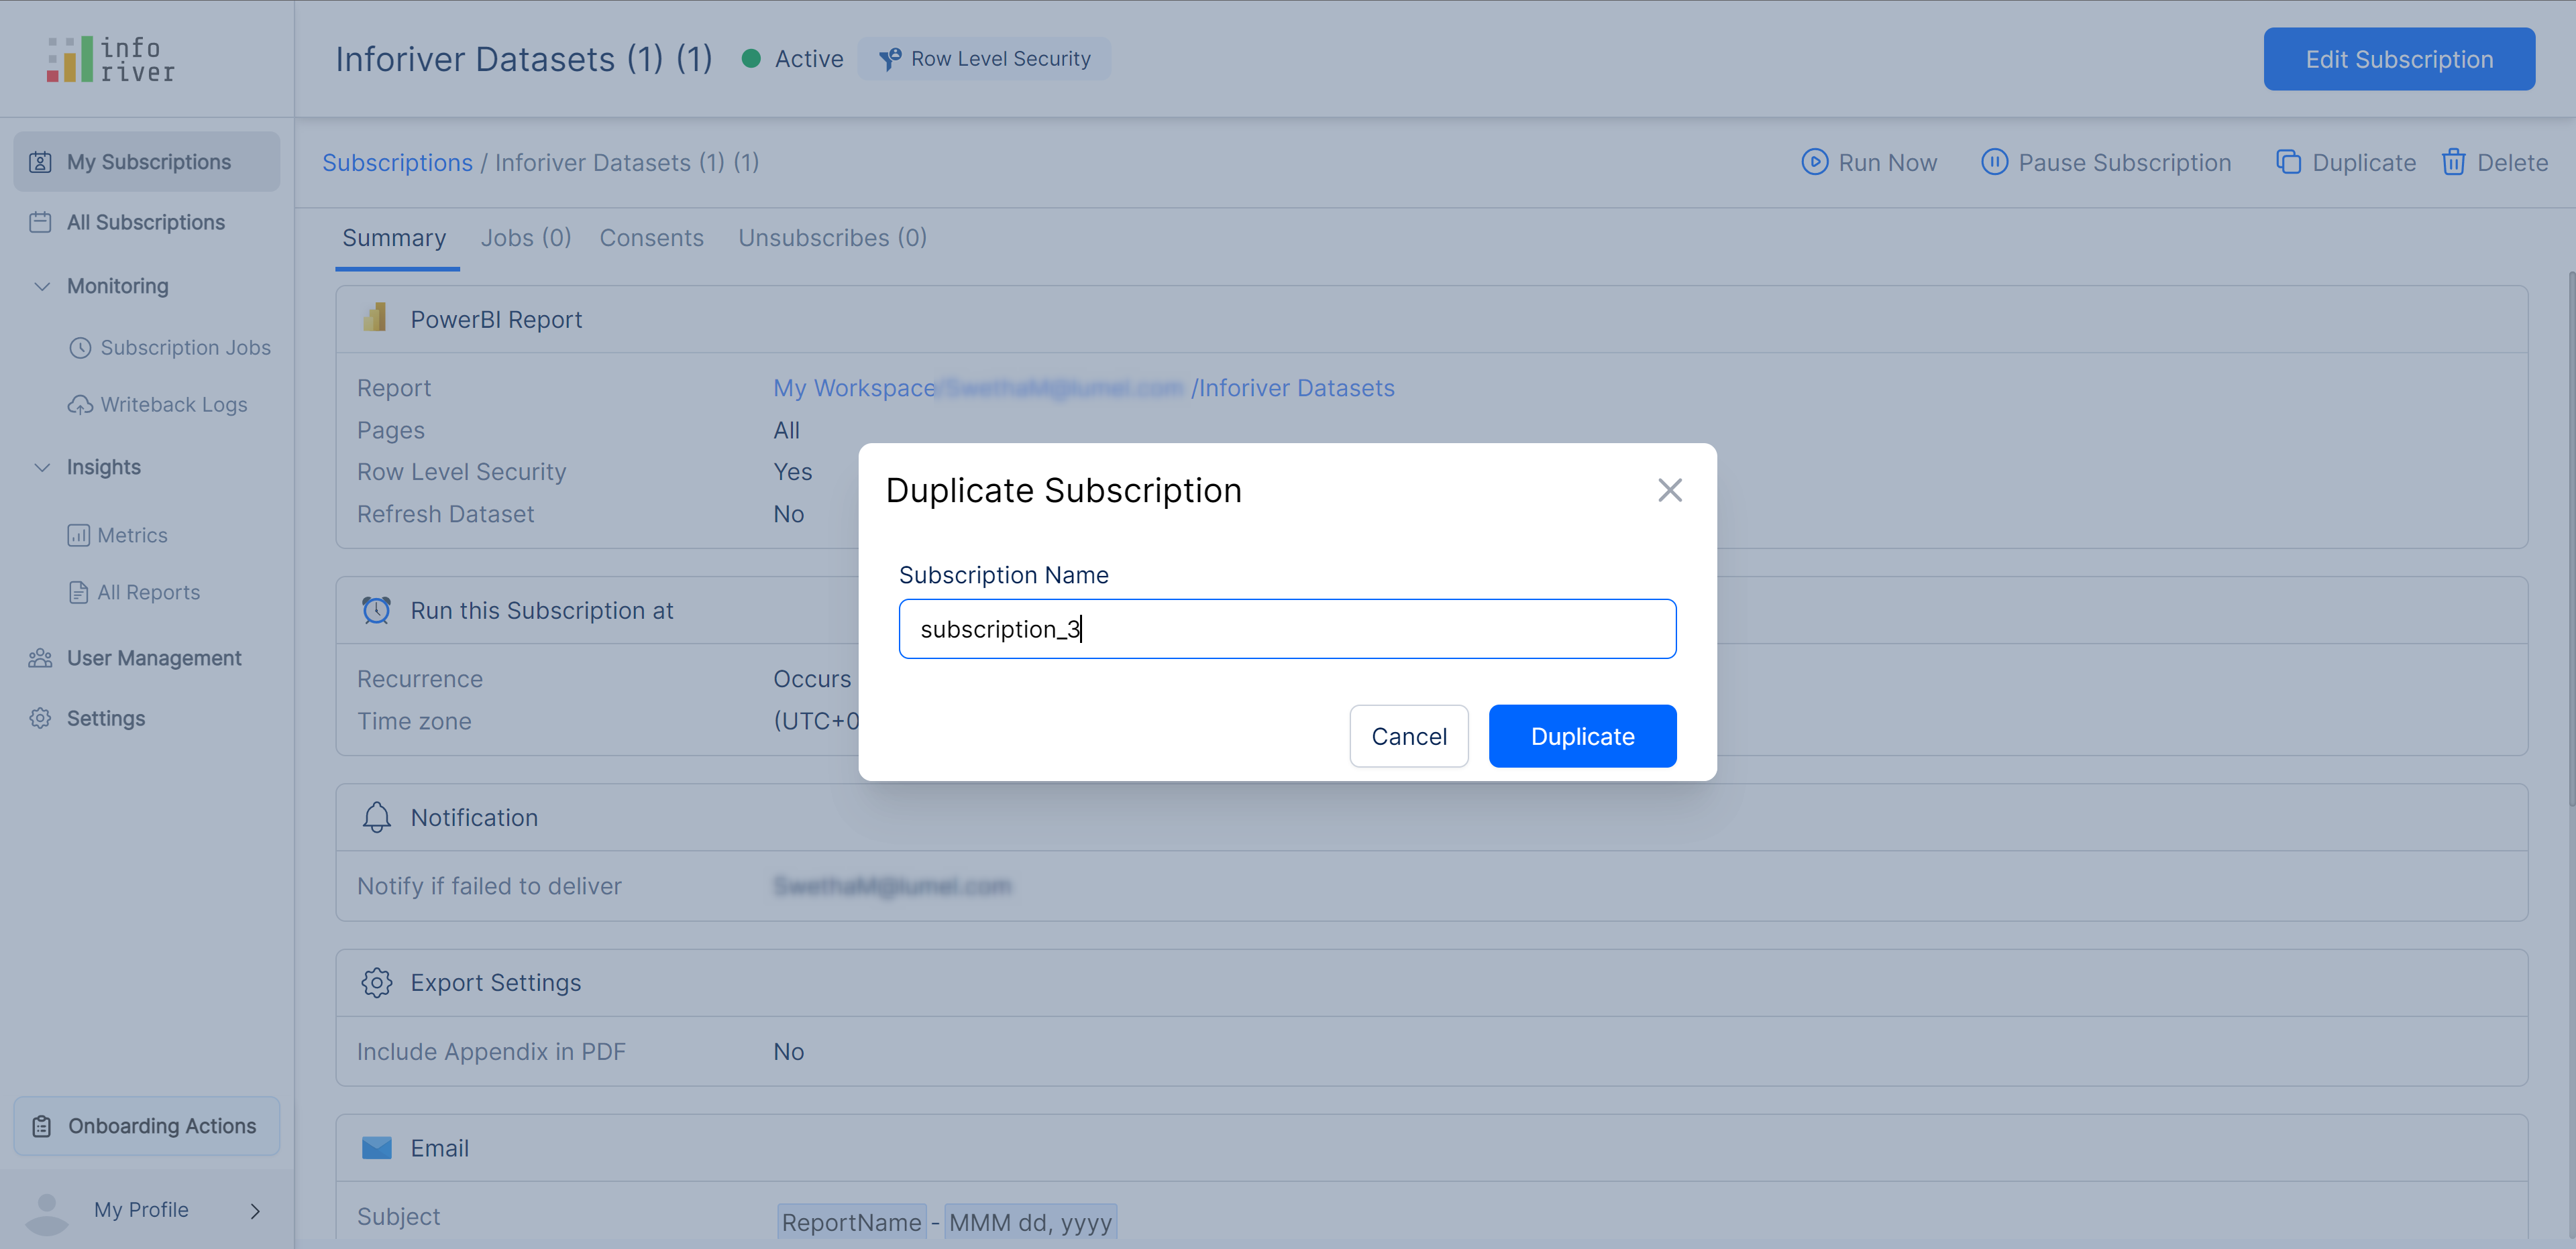The height and width of the screenshot is (1249, 2576).
Task: Open Writeback Logs cloud icon item
Action: click(80, 405)
